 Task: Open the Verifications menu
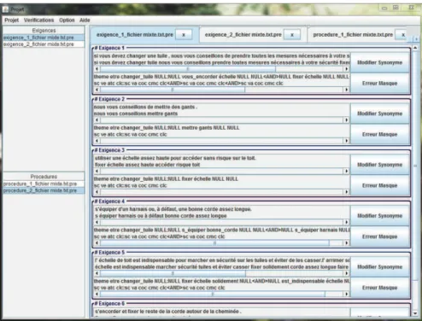[x=38, y=20]
